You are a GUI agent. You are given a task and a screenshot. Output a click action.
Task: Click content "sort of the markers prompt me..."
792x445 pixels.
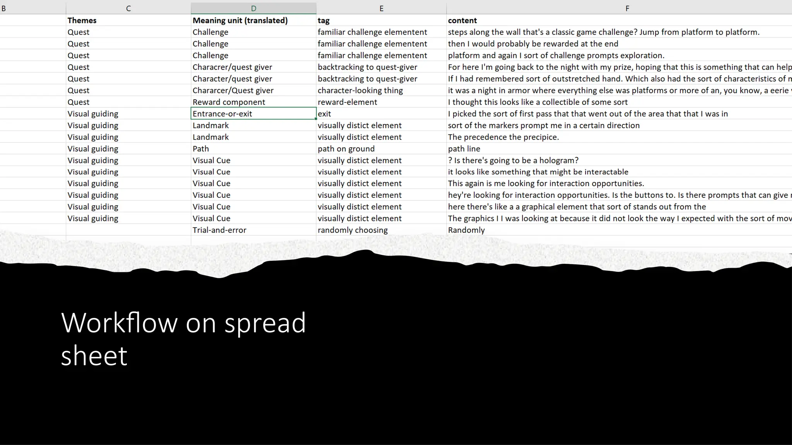point(619,126)
